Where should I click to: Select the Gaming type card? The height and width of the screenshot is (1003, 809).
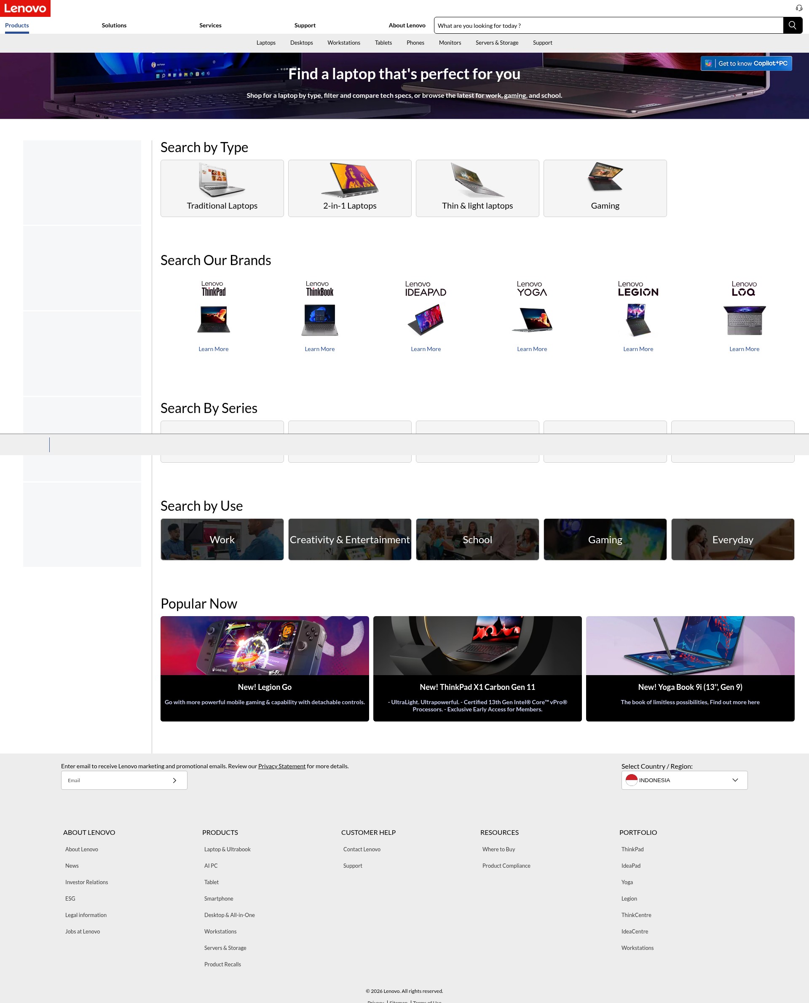tap(605, 188)
